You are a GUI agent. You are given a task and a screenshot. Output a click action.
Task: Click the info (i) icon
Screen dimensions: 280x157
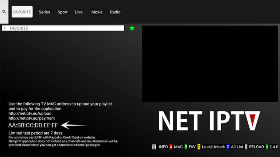[x=154, y=147]
